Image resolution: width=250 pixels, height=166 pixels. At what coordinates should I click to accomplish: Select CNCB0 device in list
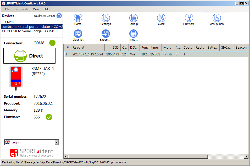[32, 22]
